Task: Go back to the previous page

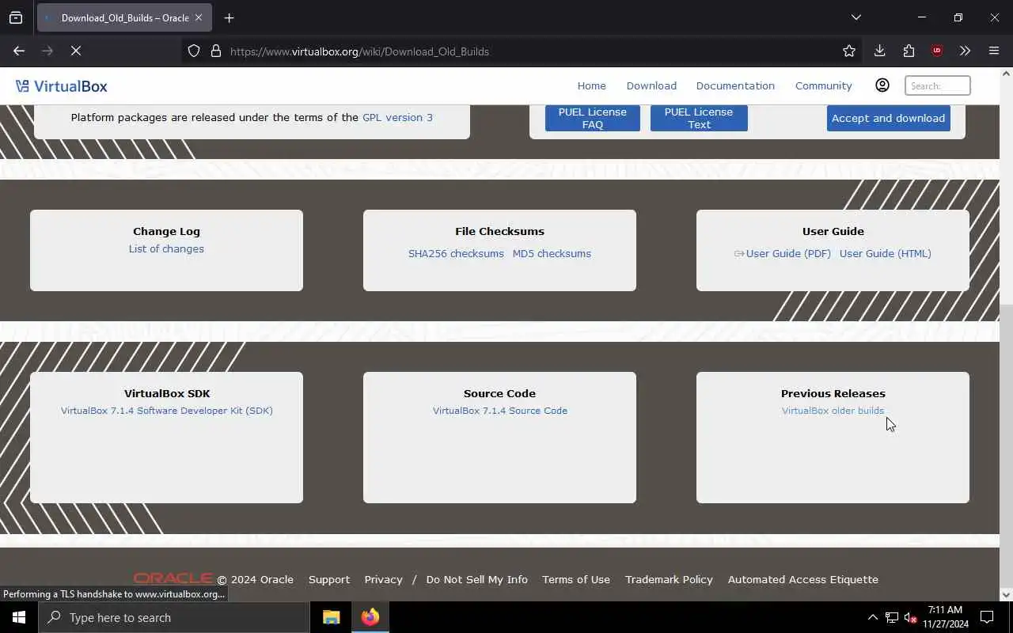Action: point(19,51)
